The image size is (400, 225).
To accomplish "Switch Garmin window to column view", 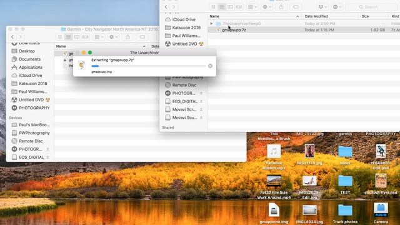I will tap(77, 37).
